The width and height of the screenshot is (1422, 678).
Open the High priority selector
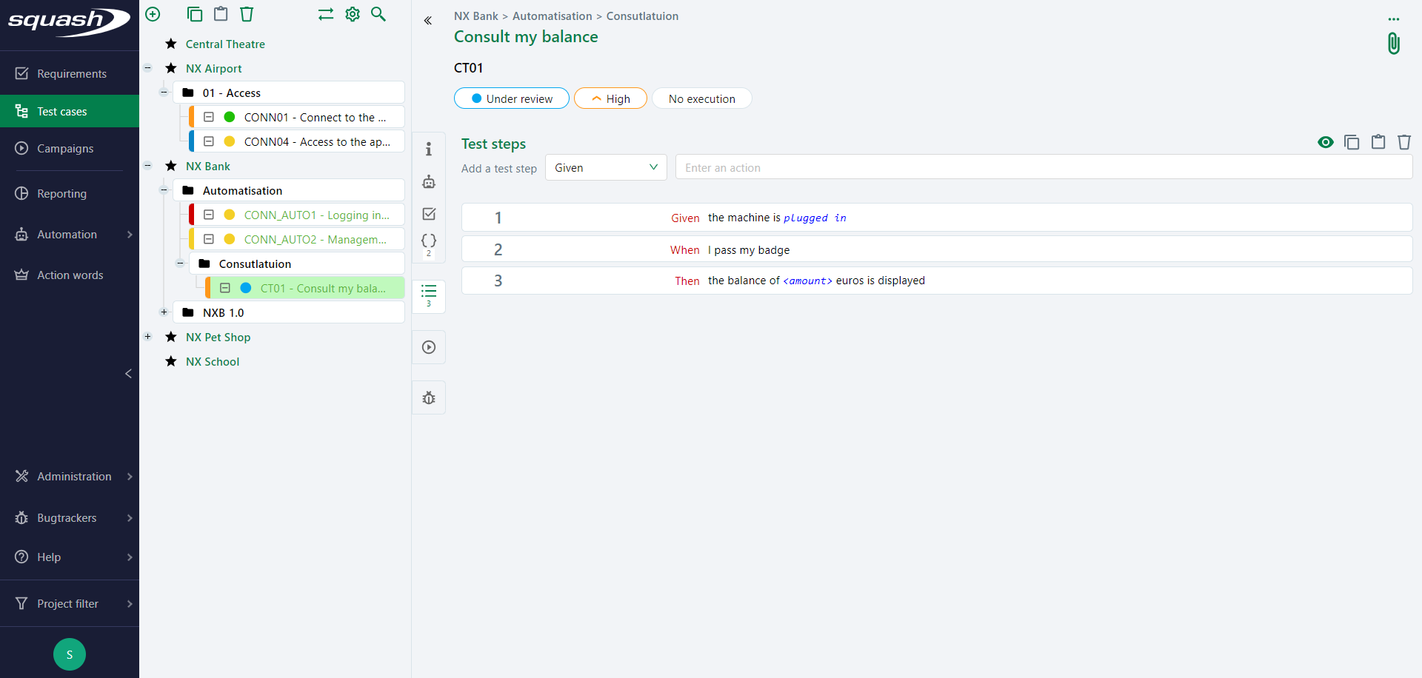[x=610, y=98]
